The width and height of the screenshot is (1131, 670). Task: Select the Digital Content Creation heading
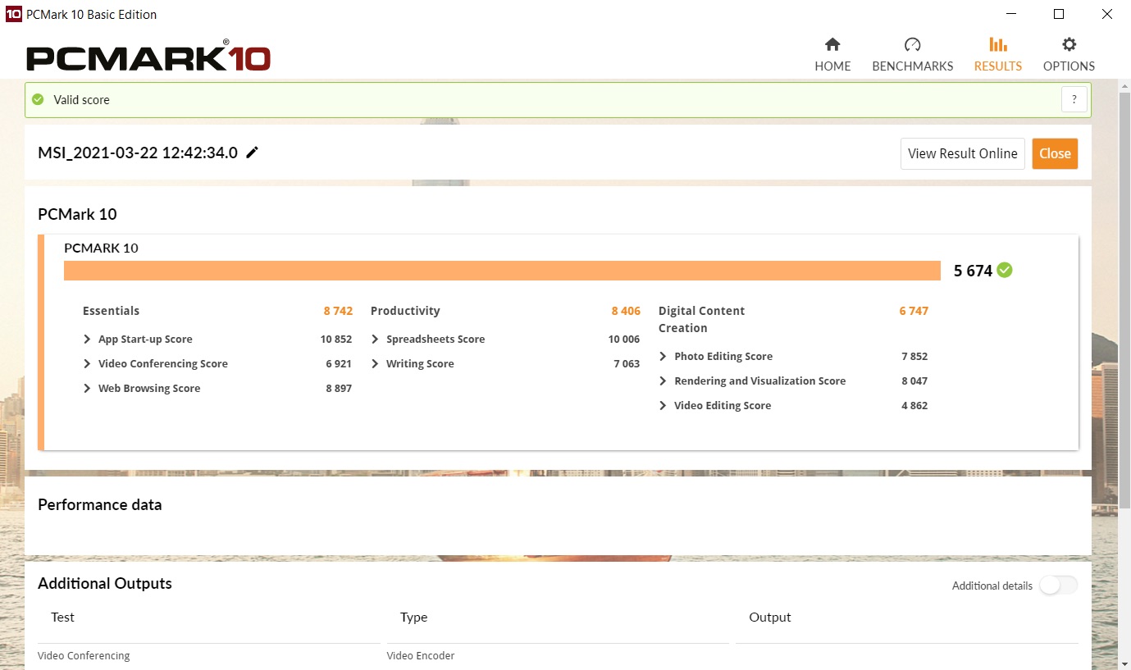point(701,319)
